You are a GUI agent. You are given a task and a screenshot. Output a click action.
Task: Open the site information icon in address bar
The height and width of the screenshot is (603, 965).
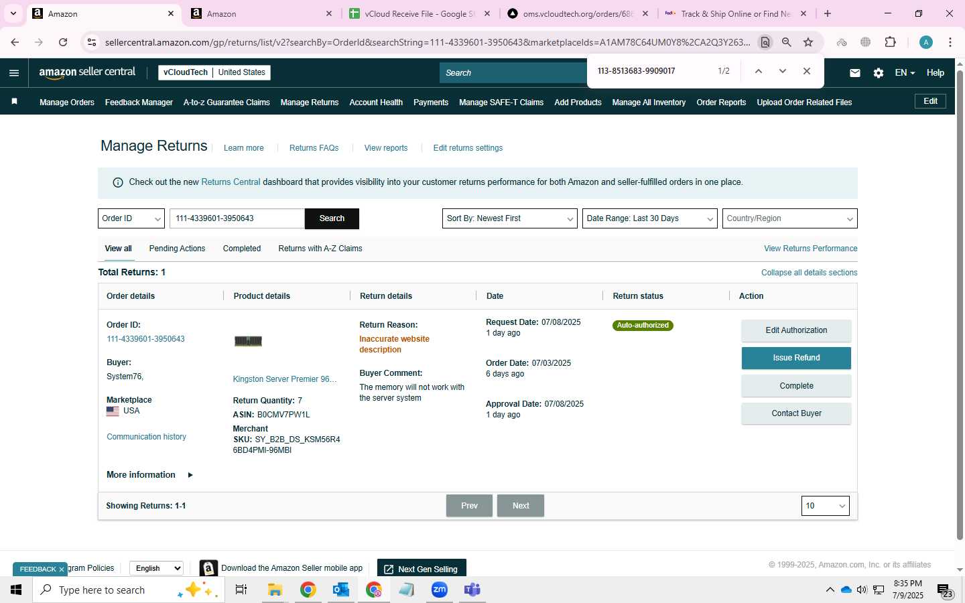(92, 42)
